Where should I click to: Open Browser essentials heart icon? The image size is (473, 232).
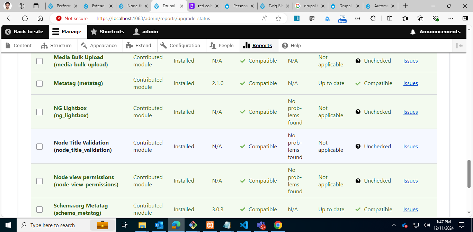click(x=436, y=18)
